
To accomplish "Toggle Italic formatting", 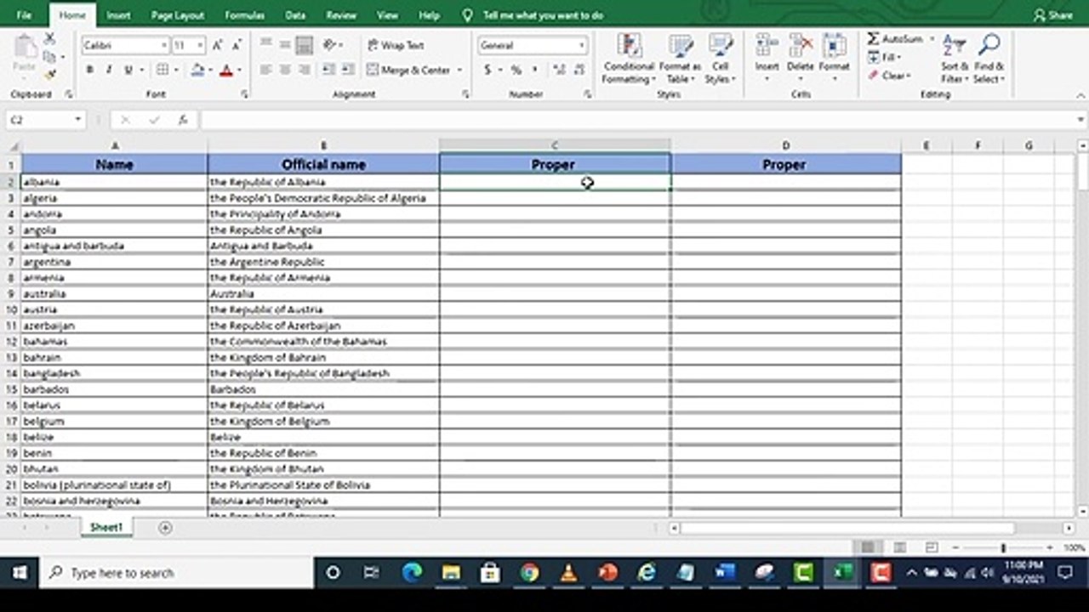I will [x=109, y=70].
